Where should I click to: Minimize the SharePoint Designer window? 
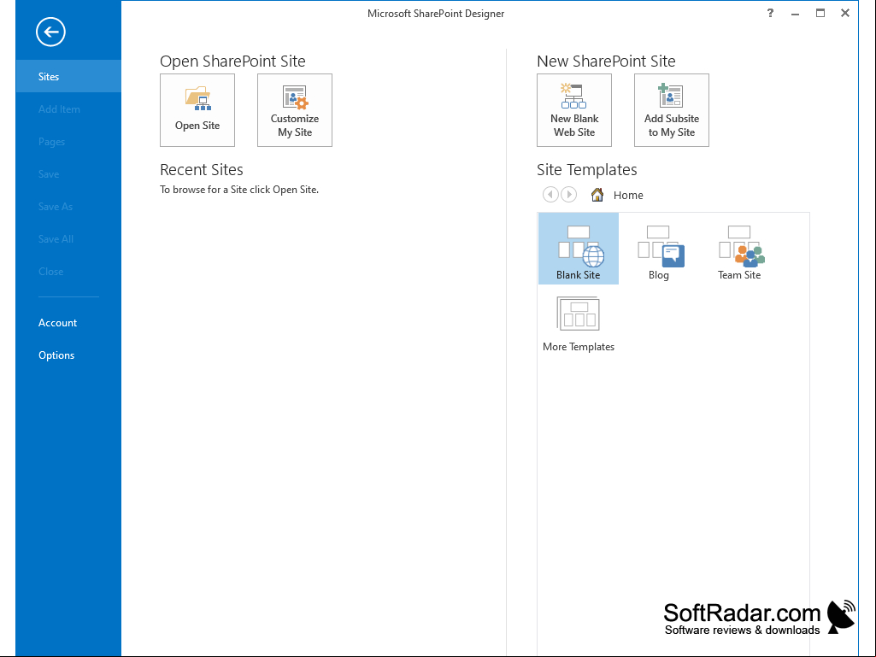coord(795,14)
